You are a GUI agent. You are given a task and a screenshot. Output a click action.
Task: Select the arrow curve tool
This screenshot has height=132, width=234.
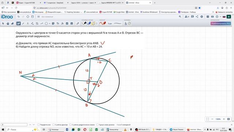[42, 23]
